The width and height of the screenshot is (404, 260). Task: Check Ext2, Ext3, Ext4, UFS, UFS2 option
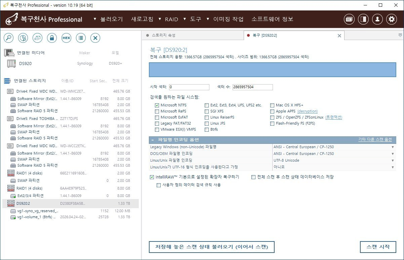[x=207, y=105]
